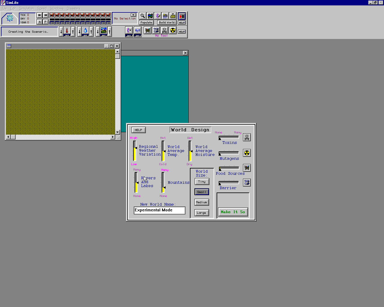Click the 'A' button in the toolbar
This screenshot has height=307, width=384.
(x=40, y=22)
